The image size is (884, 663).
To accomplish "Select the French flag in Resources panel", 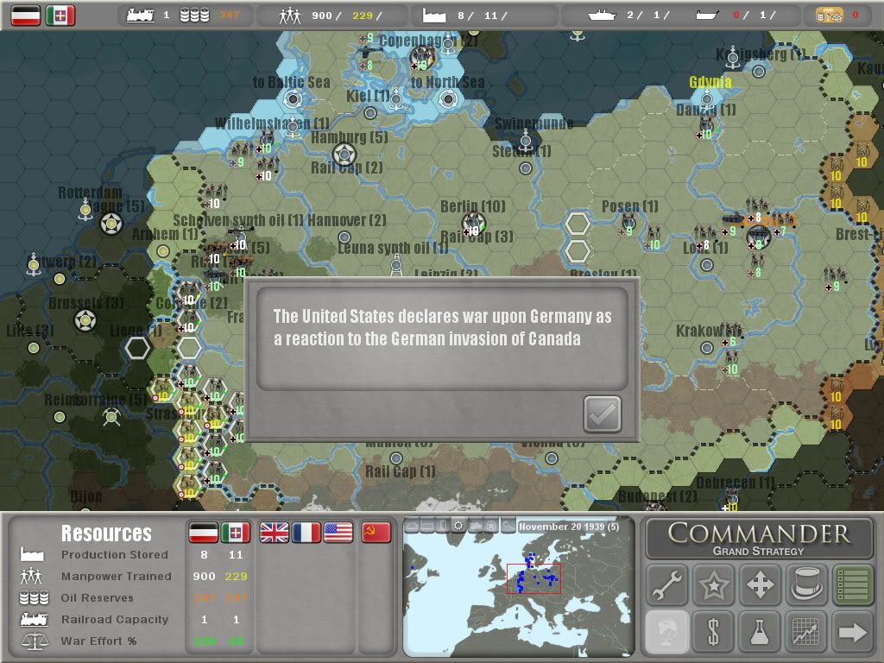I will tap(306, 533).
